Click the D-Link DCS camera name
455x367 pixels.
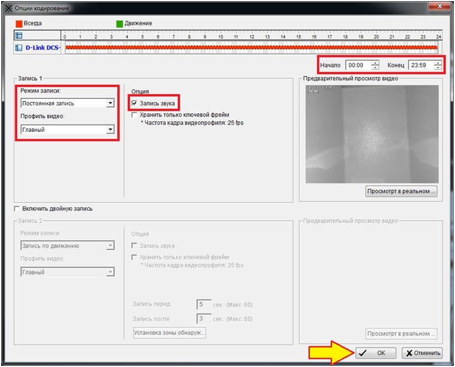click(42, 48)
